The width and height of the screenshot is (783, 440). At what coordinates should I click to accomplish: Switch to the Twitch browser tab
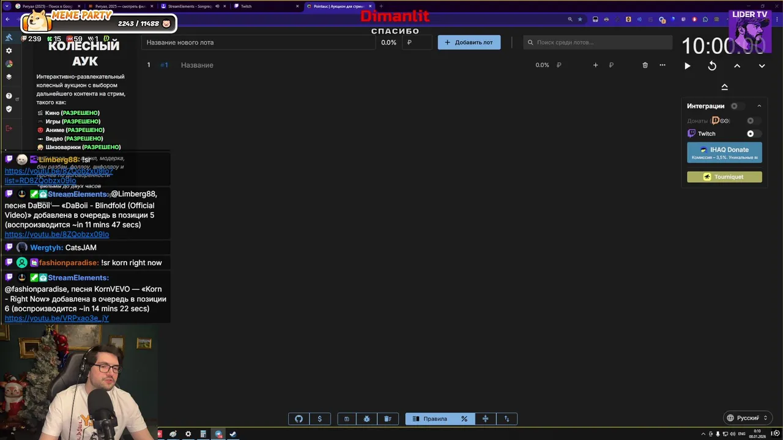pos(265,6)
